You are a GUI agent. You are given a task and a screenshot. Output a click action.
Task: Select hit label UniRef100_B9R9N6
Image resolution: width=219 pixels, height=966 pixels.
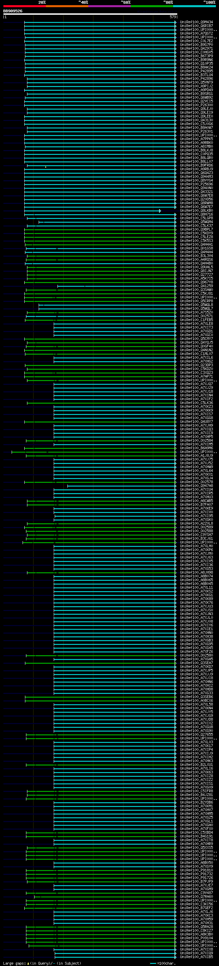[196, 60]
